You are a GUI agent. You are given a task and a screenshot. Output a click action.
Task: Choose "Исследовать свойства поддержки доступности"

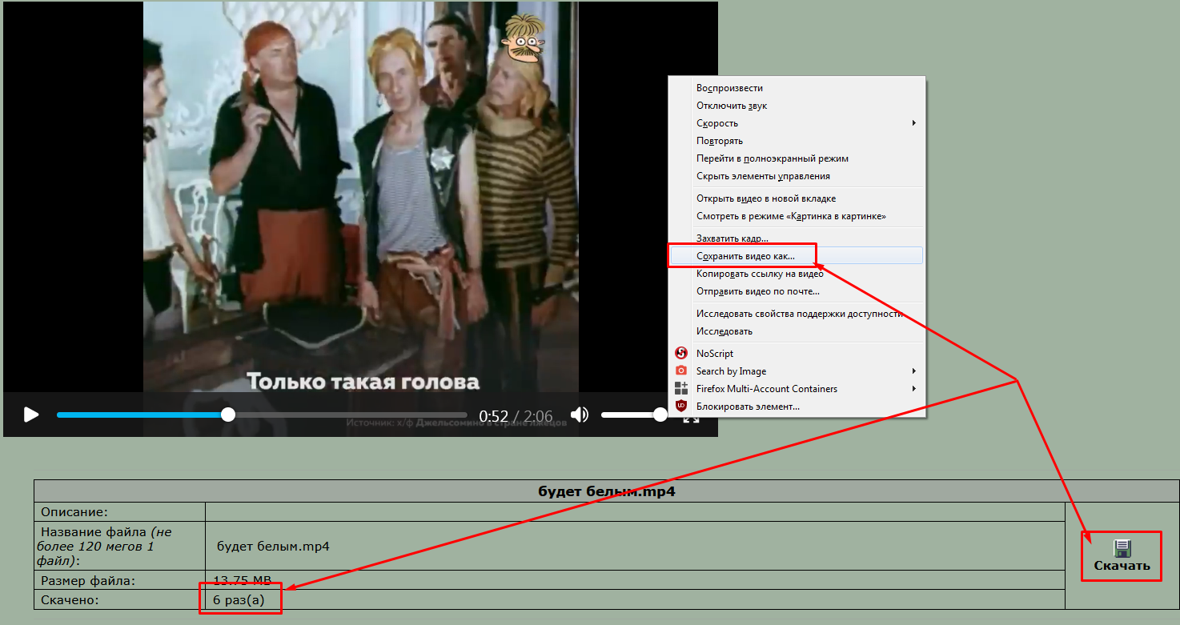[800, 314]
